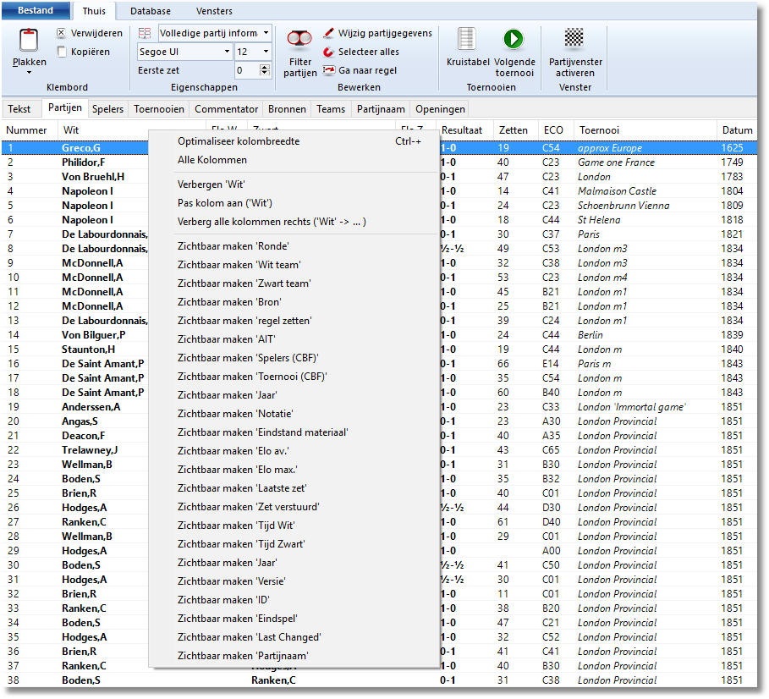This screenshot has width=769, height=699.
Task: Open the Kruistabel crosstable icon
Action: 467,40
